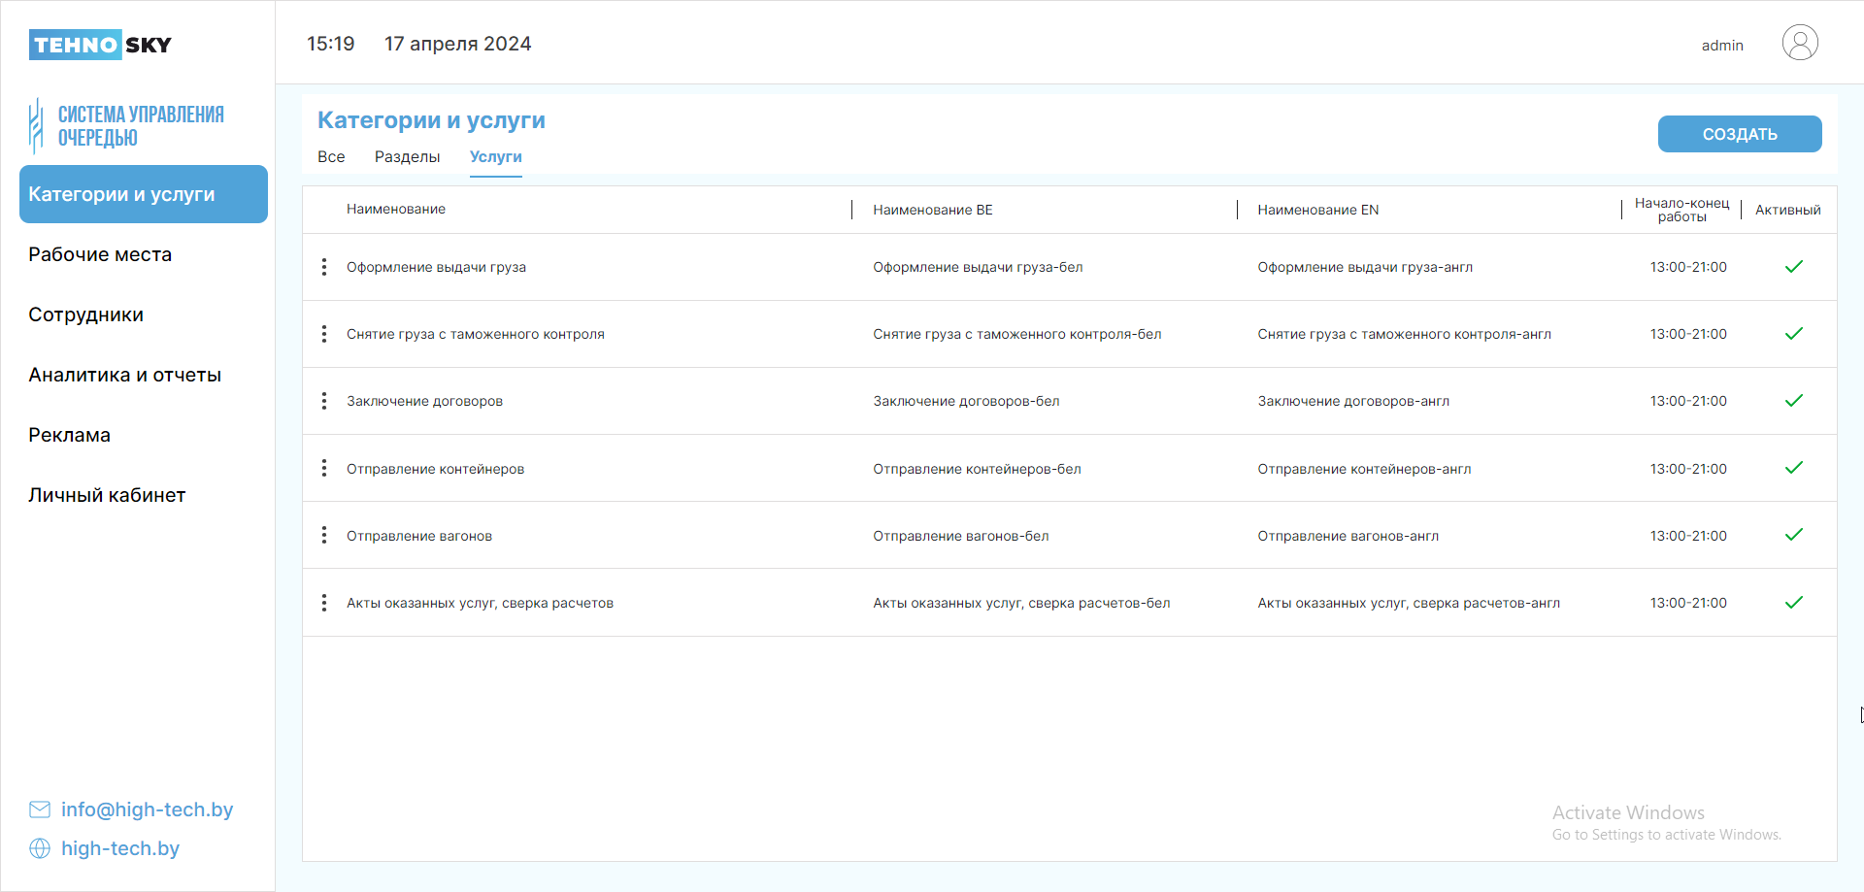This screenshot has height=892, width=1864.
Task: Sort by Наименование BE column header
Action: click(932, 210)
